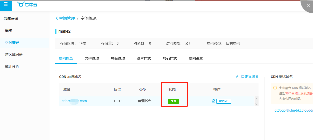Viewport: 313px width, 140px height.
Task: Click the CNAME button
Action: pos(224,101)
